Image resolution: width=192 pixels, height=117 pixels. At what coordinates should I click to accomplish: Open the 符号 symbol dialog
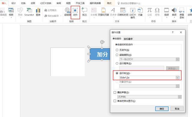(157, 12)
